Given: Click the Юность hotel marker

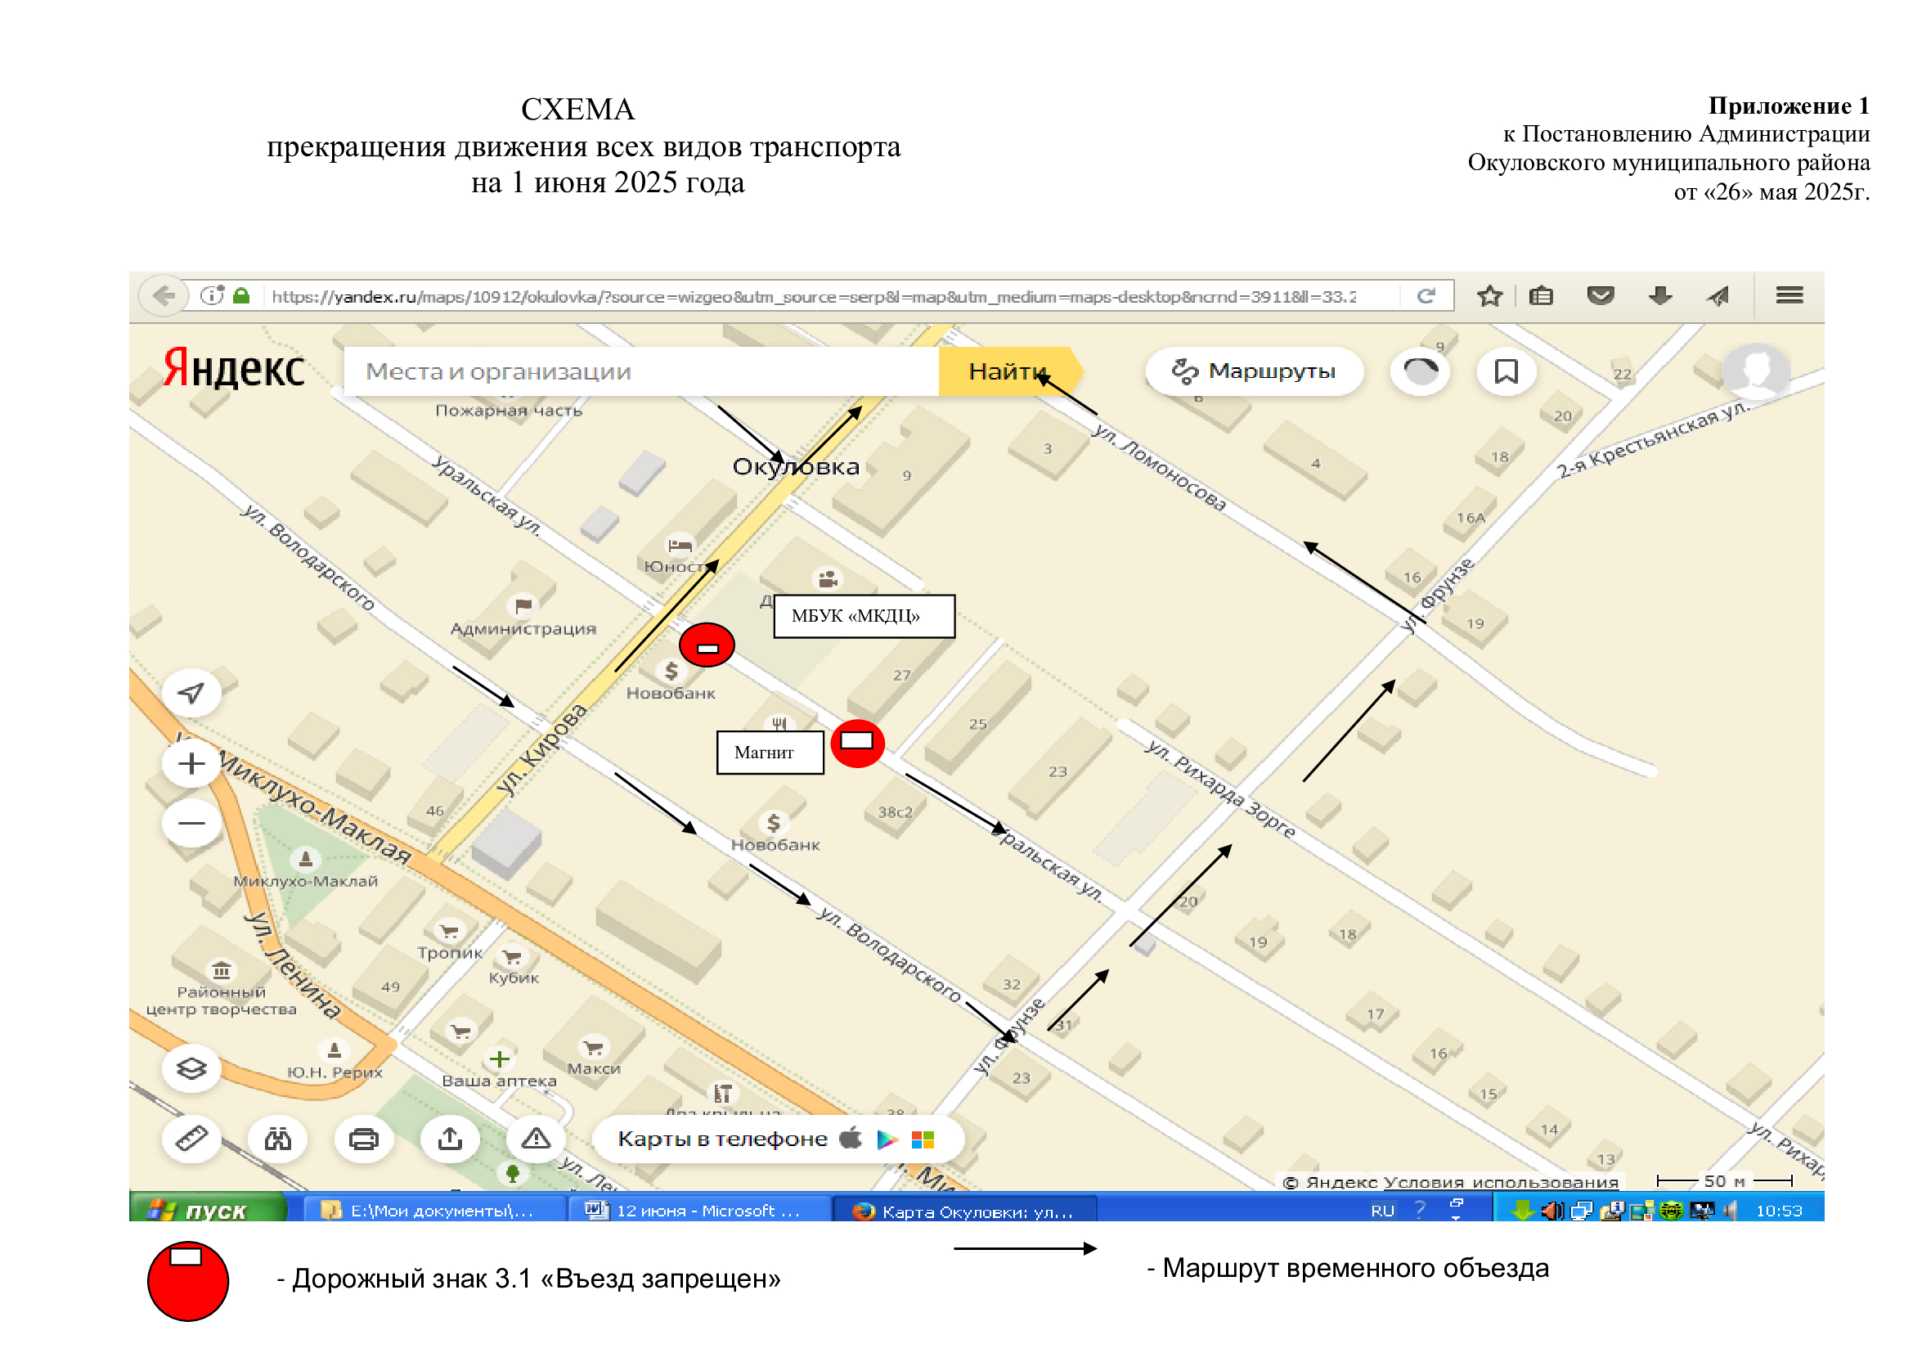Looking at the screenshot, I should (x=680, y=546).
